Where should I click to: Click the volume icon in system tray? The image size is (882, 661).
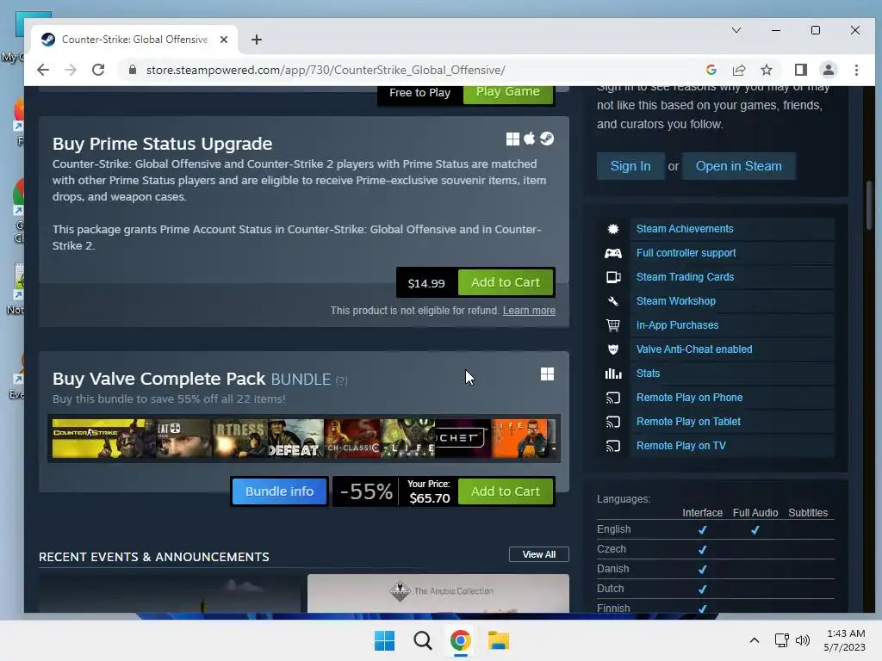tap(803, 640)
